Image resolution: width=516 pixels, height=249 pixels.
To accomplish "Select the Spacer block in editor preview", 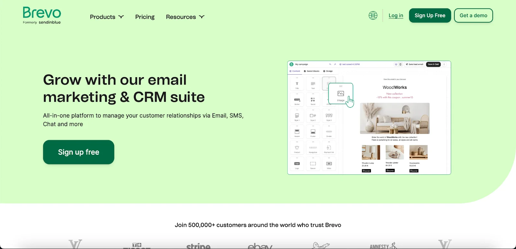I will pos(313,164).
